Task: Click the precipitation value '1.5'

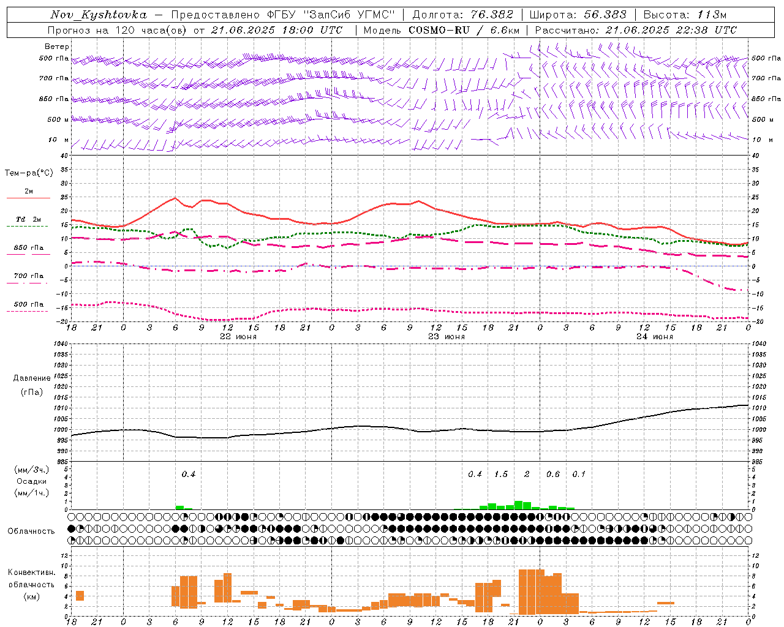Action: 501,475
